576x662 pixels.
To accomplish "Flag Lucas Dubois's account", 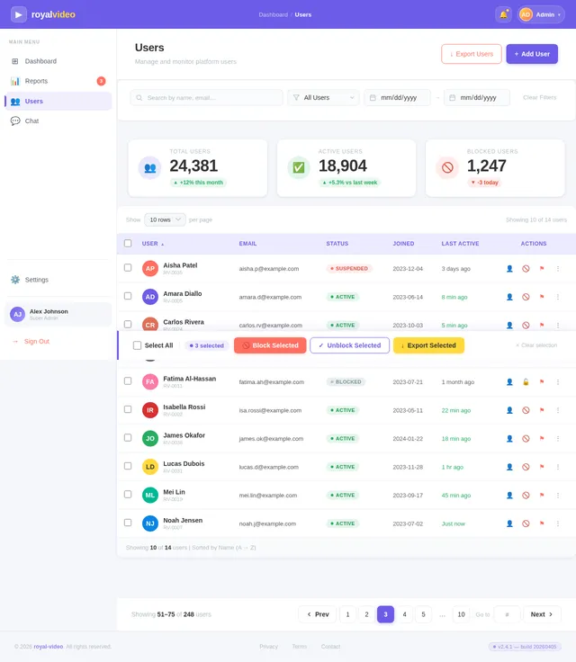I will click(542, 467).
